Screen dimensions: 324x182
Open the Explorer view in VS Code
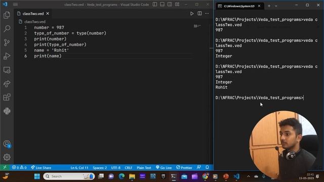[7, 15]
